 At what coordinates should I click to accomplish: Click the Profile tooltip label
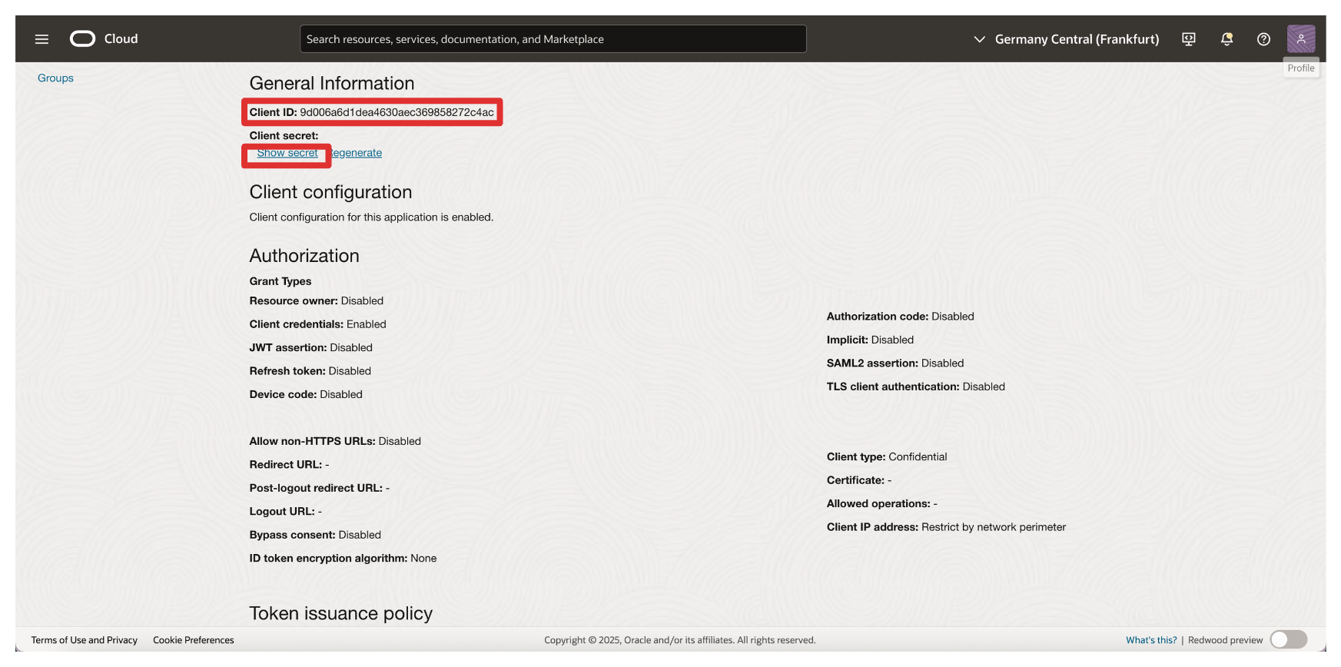(1300, 68)
